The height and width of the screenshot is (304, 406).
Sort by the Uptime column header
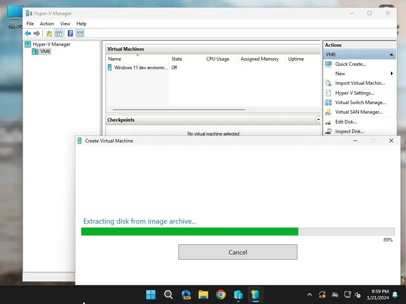[303, 59]
